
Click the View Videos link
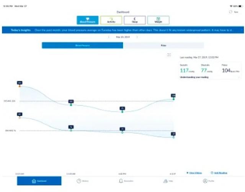click(x=194, y=173)
